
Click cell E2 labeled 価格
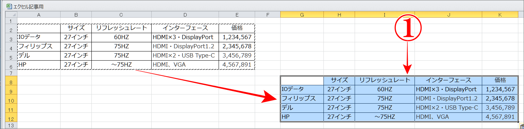(x=237, y=28)
